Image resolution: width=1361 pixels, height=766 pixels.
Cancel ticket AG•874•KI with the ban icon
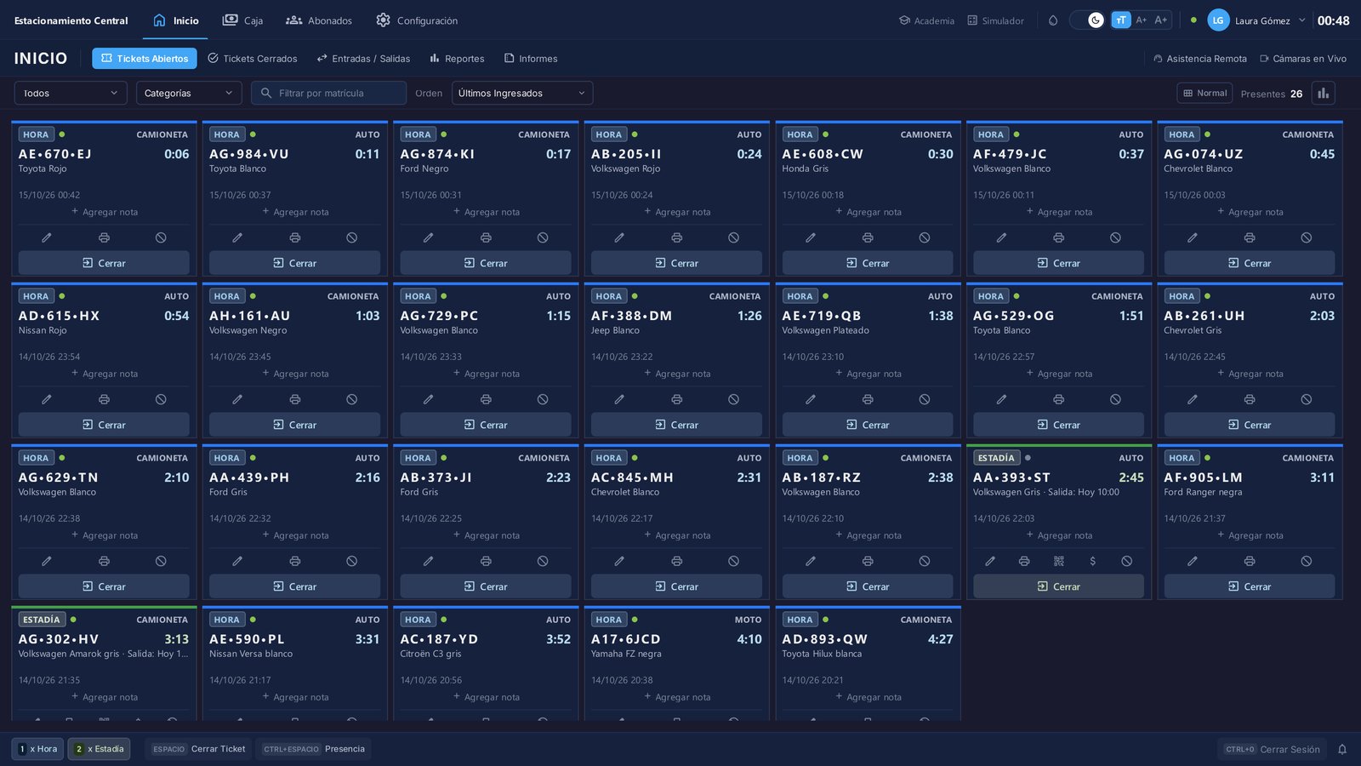point(543,237)
